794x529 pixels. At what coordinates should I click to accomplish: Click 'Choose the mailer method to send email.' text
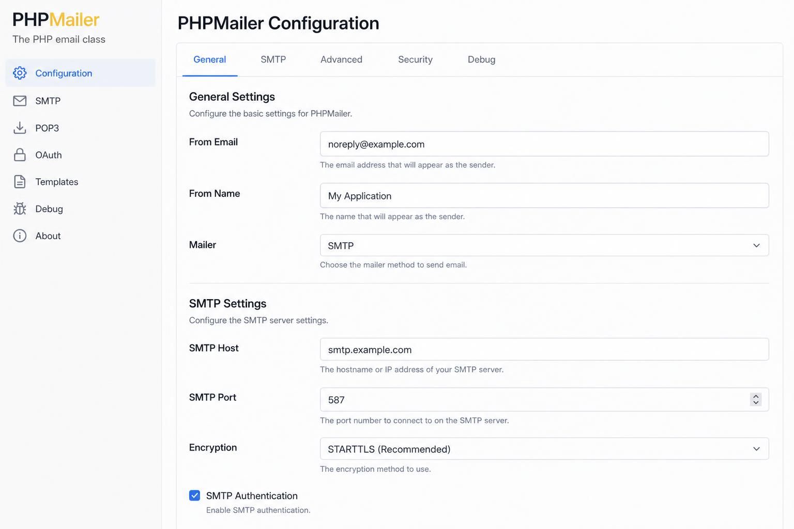pos(393,264)
